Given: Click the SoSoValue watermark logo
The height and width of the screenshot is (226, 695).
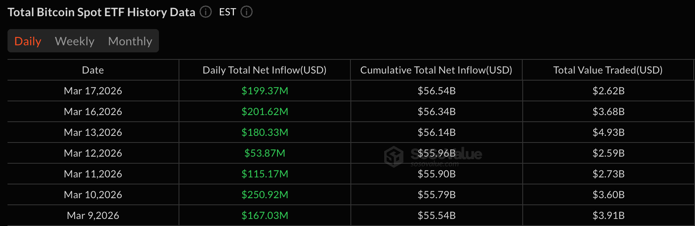Looking at the screenshot, I should [x=394, y=157].
